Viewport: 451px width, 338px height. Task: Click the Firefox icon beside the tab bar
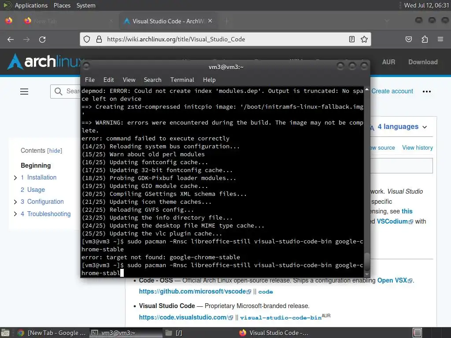pyautogui.click(x=9, y=21)
